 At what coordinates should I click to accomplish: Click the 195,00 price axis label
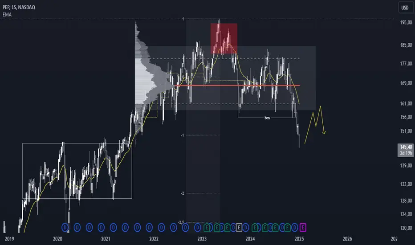406,23
